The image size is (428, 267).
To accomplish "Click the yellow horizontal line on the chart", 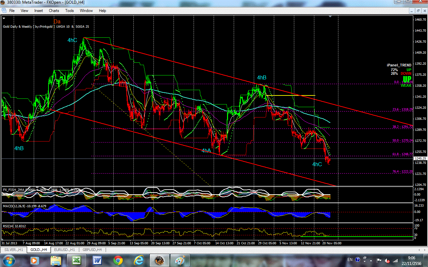I will pyautogui.click(x=290, y=96).
